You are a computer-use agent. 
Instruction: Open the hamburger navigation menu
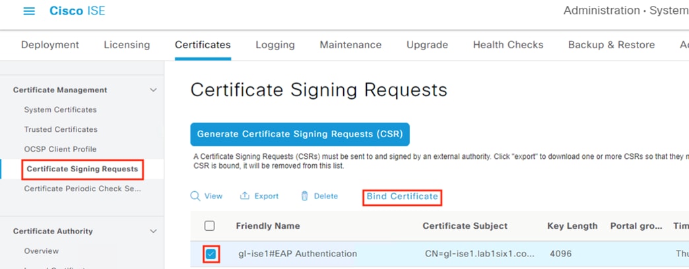click(29, 11)
